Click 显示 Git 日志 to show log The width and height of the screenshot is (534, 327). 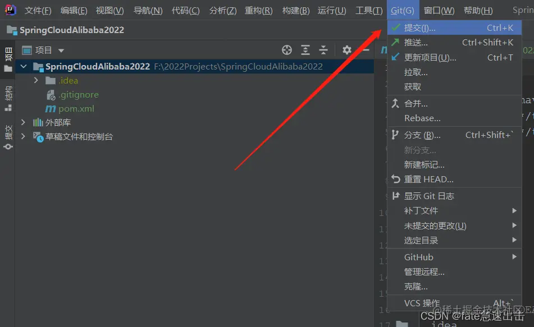pyautogui.click(x=429, y=196)
